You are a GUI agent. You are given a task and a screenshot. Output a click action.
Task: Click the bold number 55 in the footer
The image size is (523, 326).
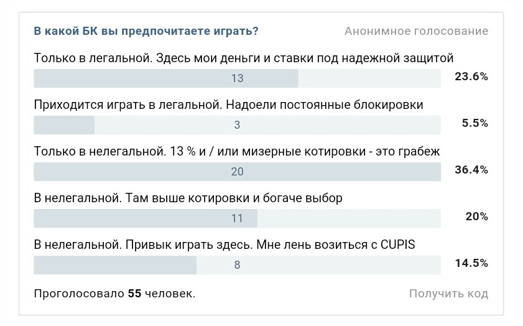pyautogui.click(x=135, y=294)
